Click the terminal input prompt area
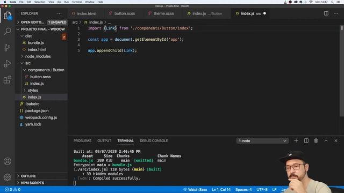 (75, 183)
